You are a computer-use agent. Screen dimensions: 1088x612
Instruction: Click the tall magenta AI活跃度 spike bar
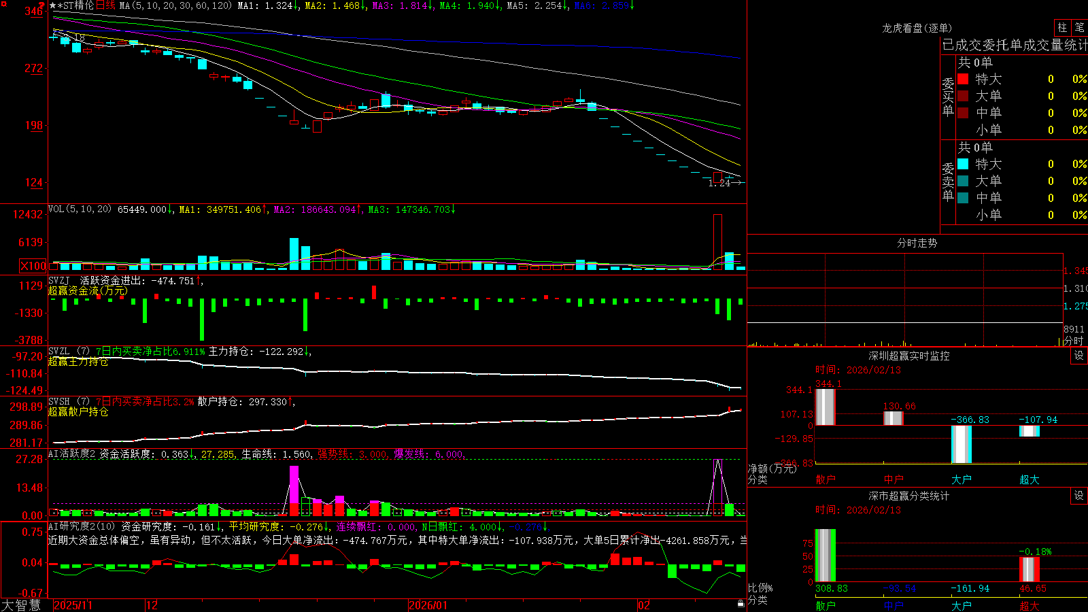pyautogui.click(x=294, y=490)
